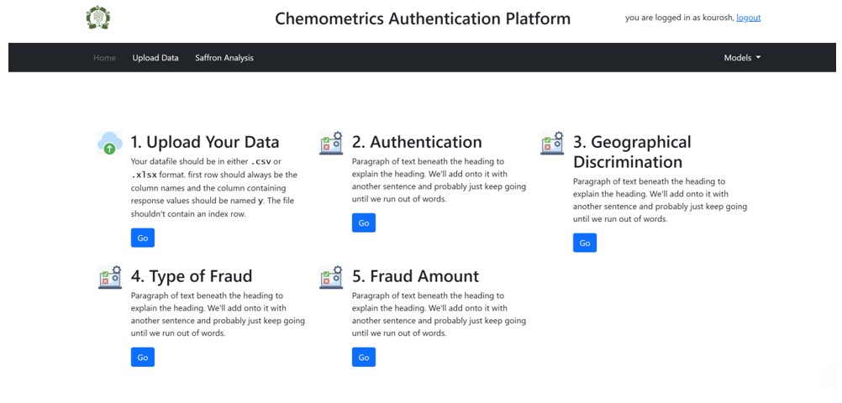Expand the Models dropdown menu
Image resolution: width=842 pixels, height=403 pixels.
[742, 58]
